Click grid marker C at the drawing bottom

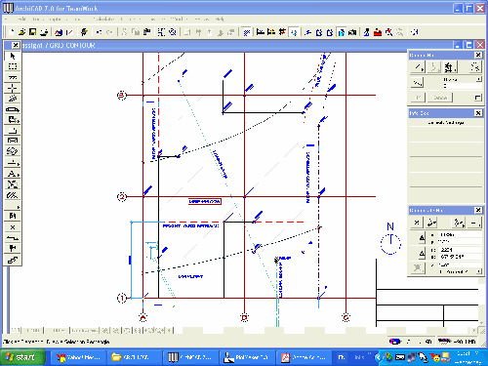(346, 317)
